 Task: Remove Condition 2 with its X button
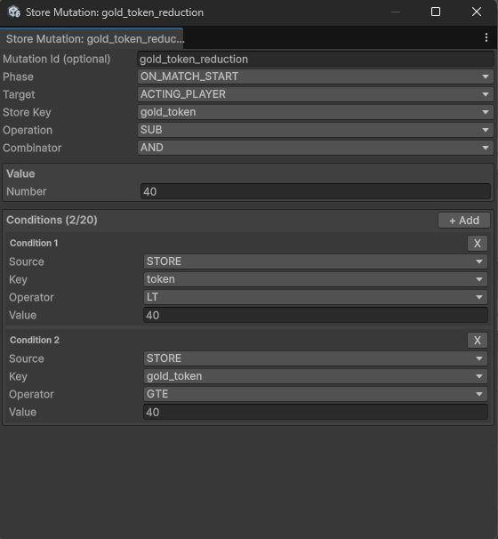pos(477,341)
